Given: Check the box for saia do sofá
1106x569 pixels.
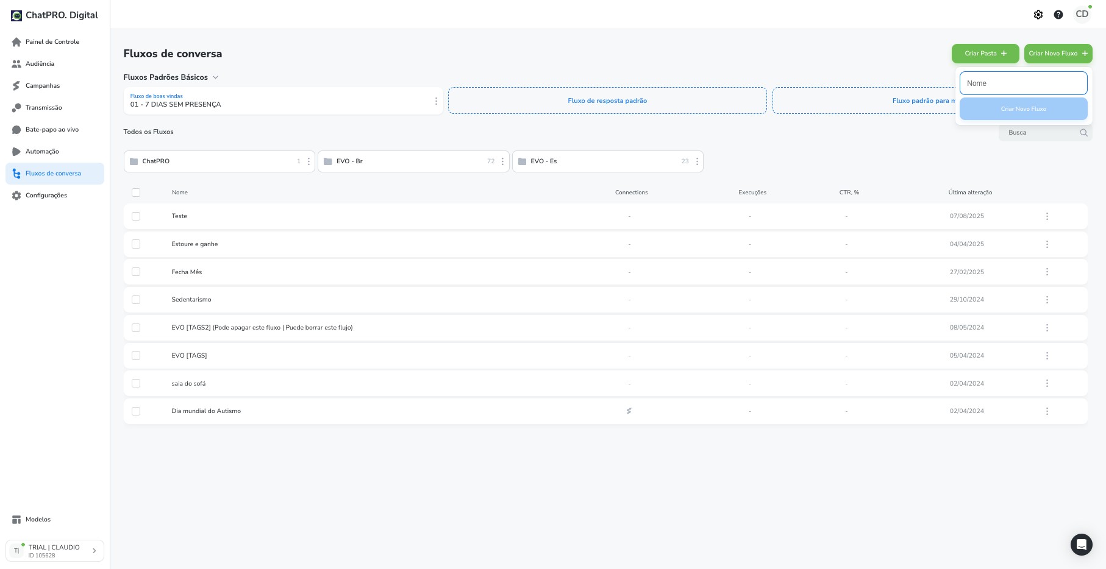Looking at the screenshot, I should [x=136, y=383].
